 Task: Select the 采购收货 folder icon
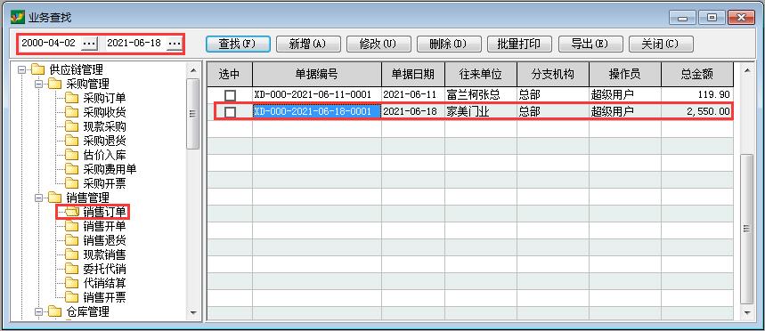coord(72,112)
